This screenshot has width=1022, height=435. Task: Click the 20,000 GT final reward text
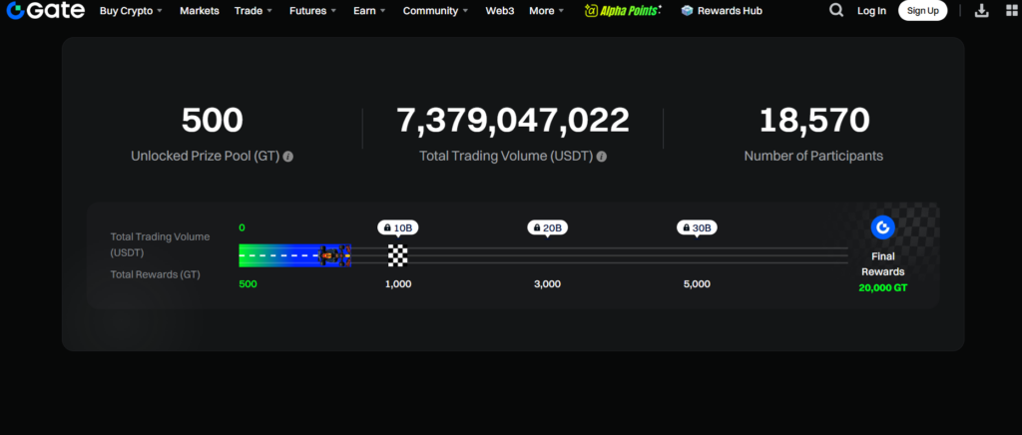883,287
